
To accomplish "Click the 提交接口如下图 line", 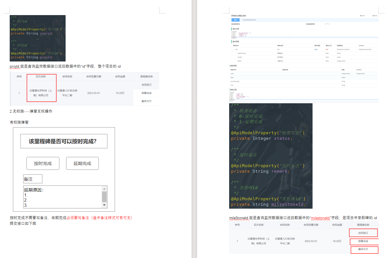I will [x=23, y=223].
